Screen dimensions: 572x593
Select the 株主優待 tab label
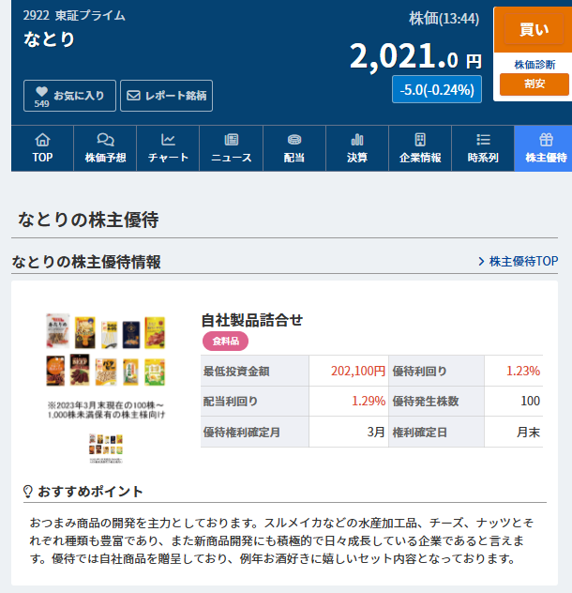coord(546,158)
